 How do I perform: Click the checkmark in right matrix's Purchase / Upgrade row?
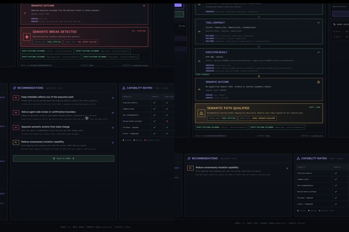click(336, 198)
